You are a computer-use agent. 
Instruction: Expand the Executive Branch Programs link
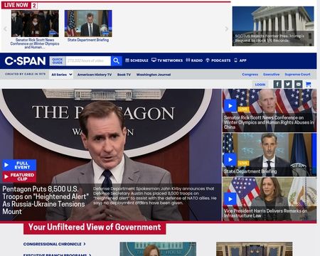57,255
